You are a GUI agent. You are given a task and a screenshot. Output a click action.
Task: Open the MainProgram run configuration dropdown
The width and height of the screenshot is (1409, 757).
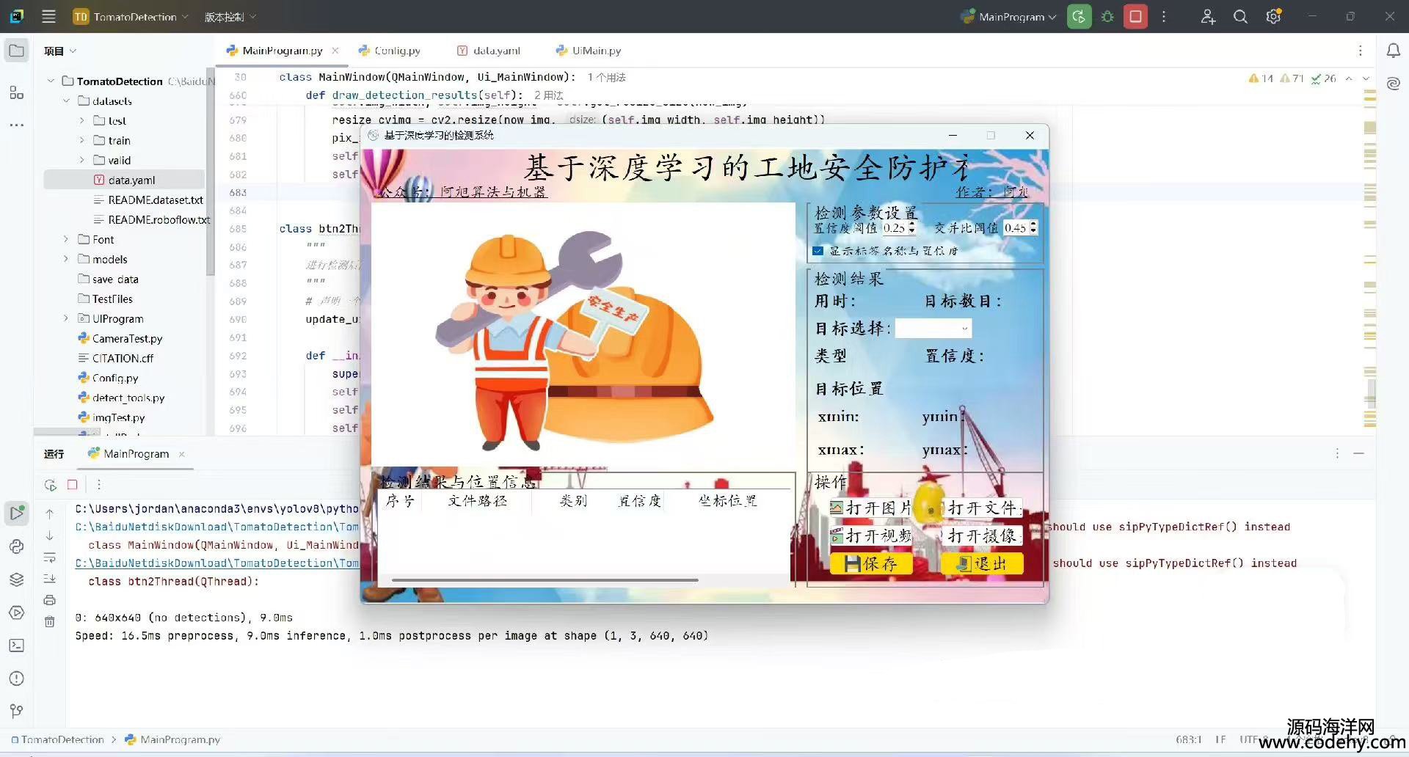point(1009,16)
